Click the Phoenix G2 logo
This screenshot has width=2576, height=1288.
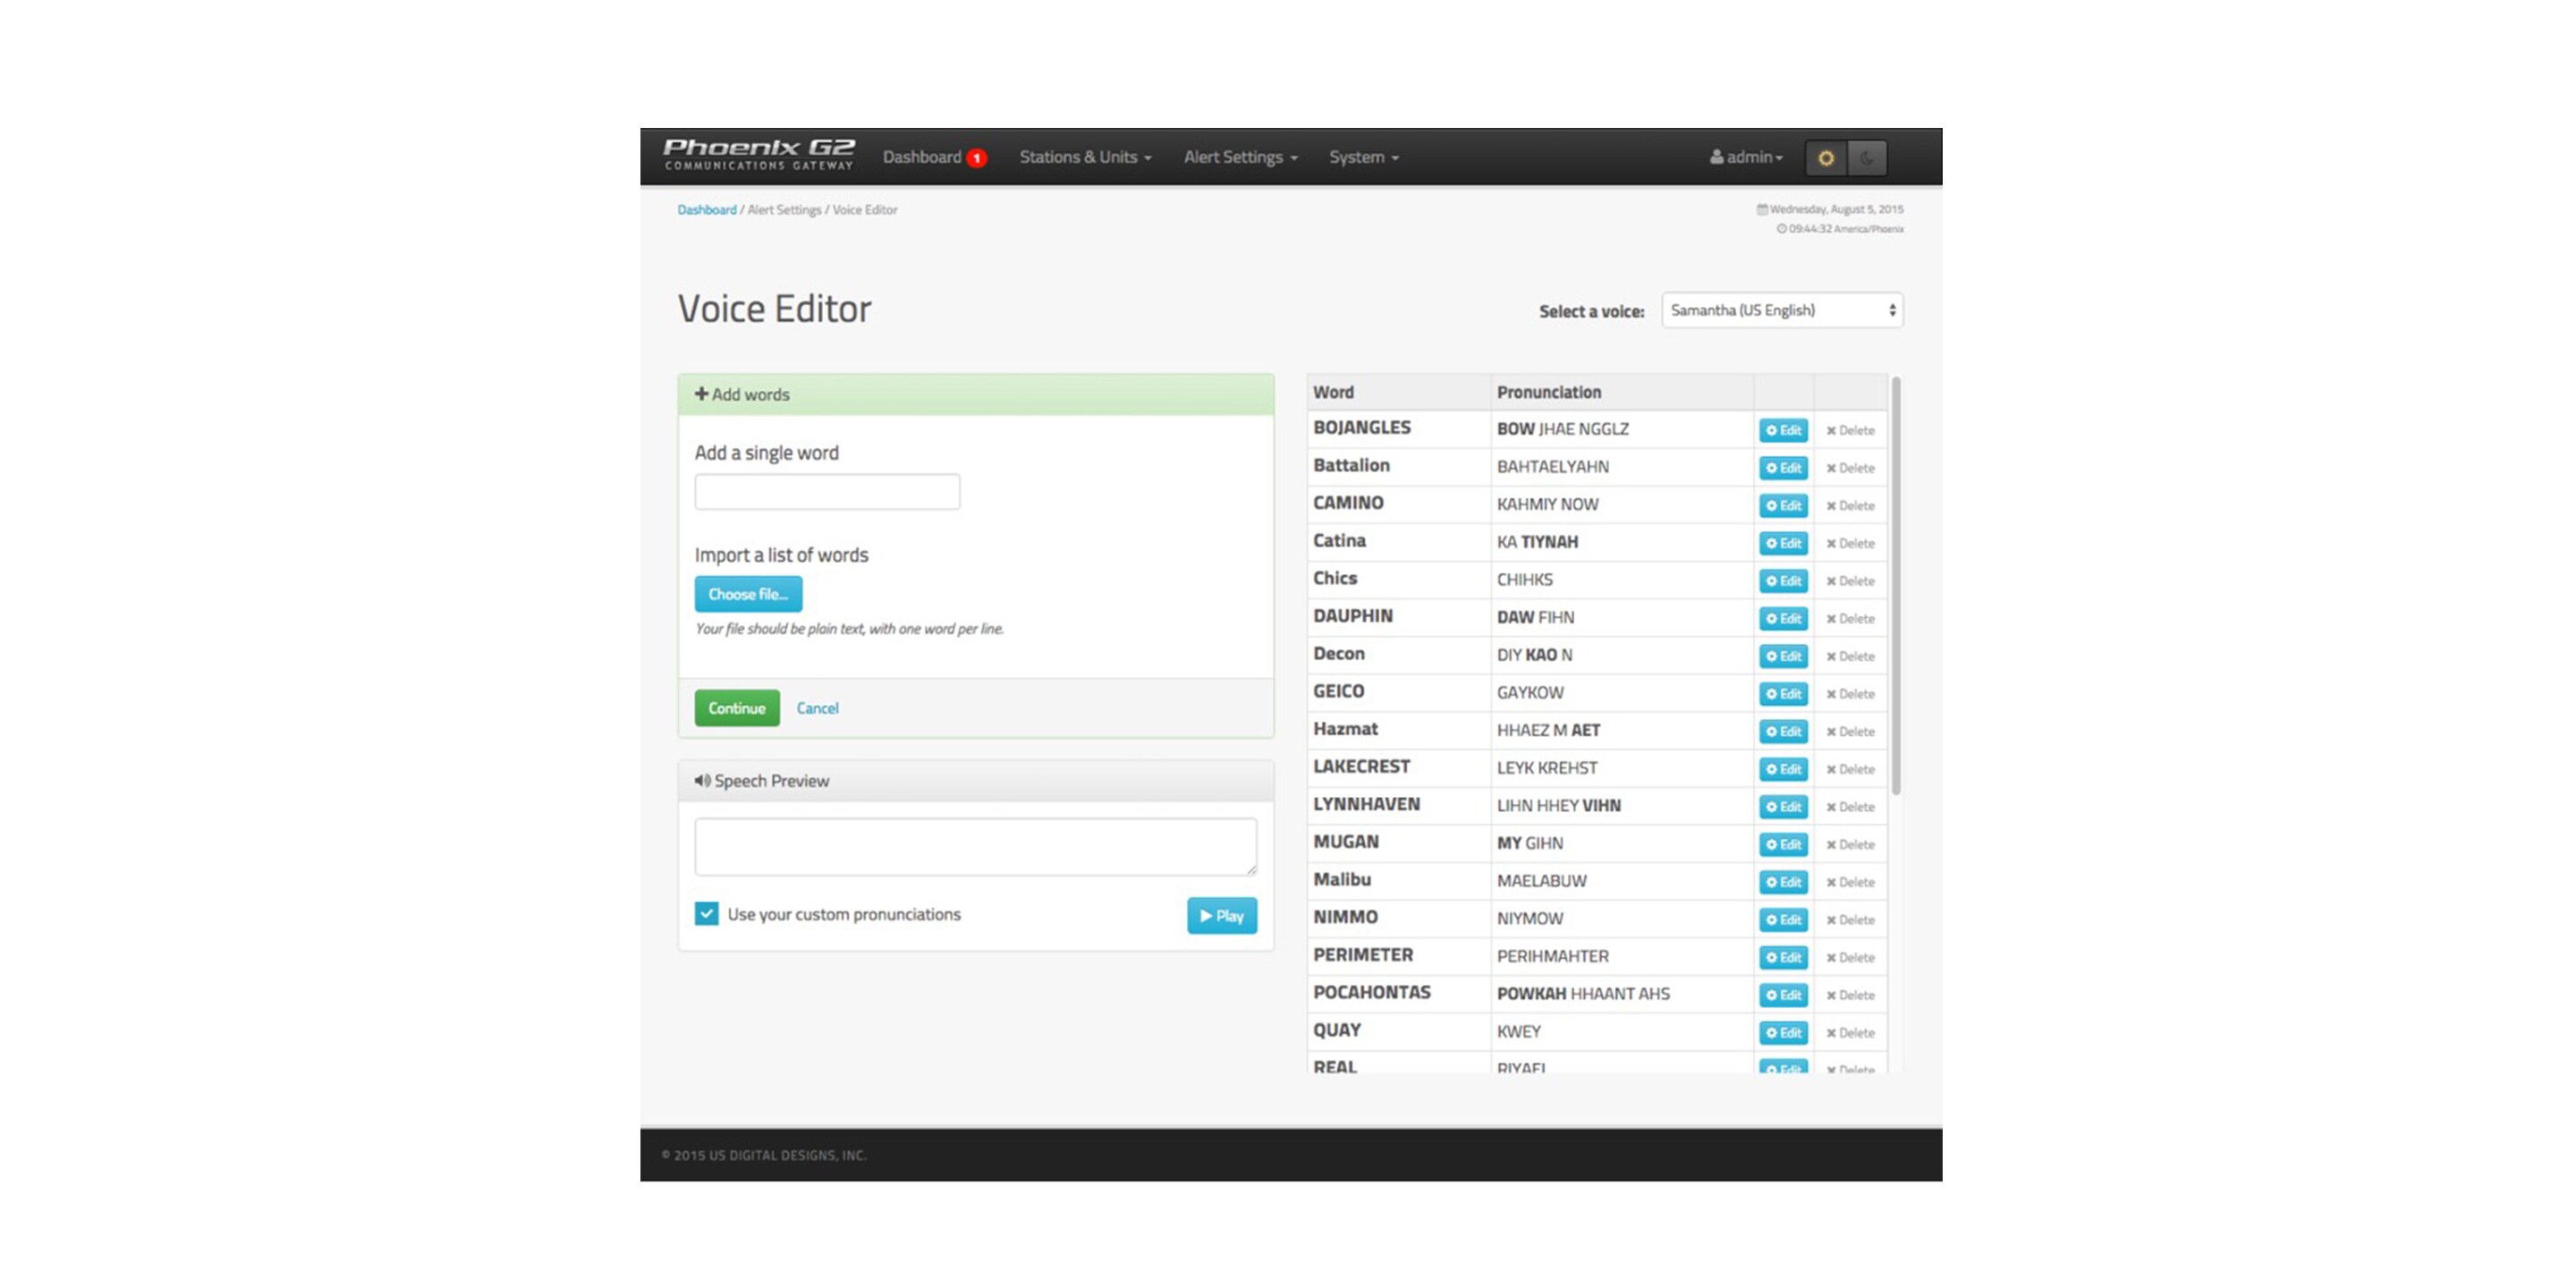click(x=759, y=155)
